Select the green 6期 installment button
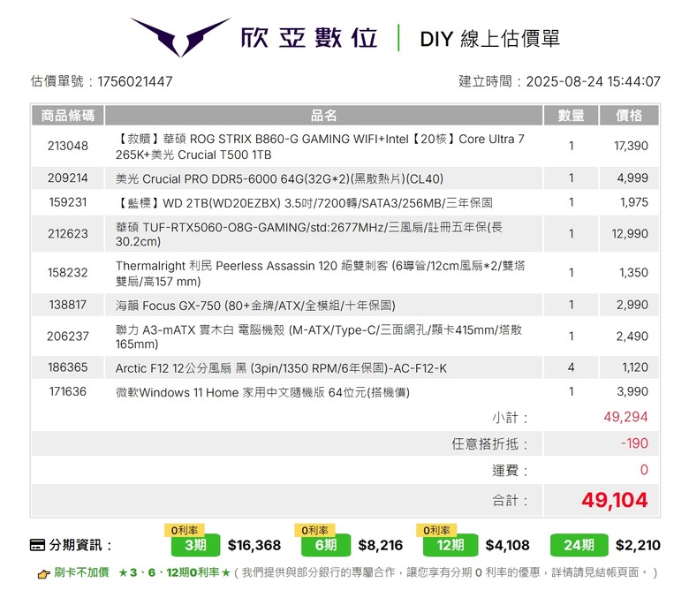 click(326, 545)
